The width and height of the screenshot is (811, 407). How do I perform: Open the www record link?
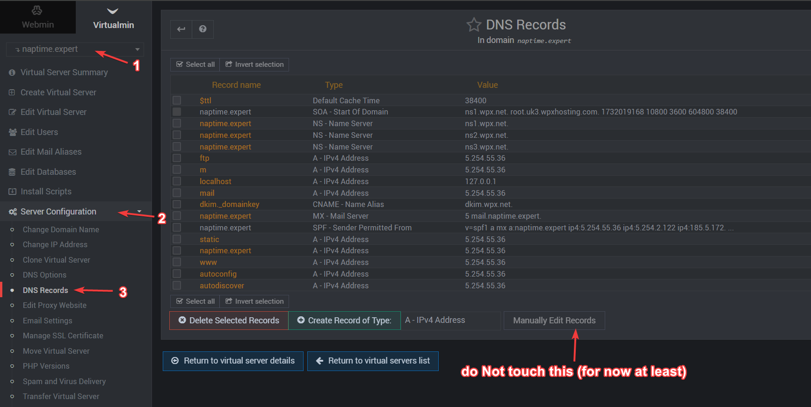coord(208,262)
